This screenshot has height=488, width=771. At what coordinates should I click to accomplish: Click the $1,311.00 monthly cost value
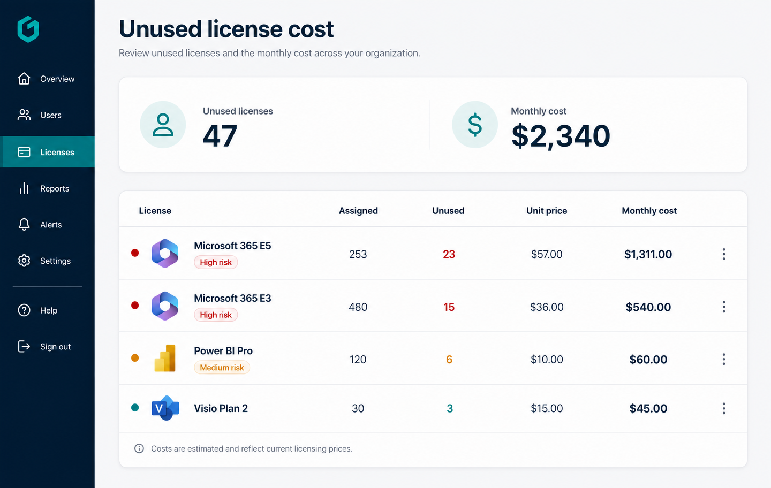648,254
